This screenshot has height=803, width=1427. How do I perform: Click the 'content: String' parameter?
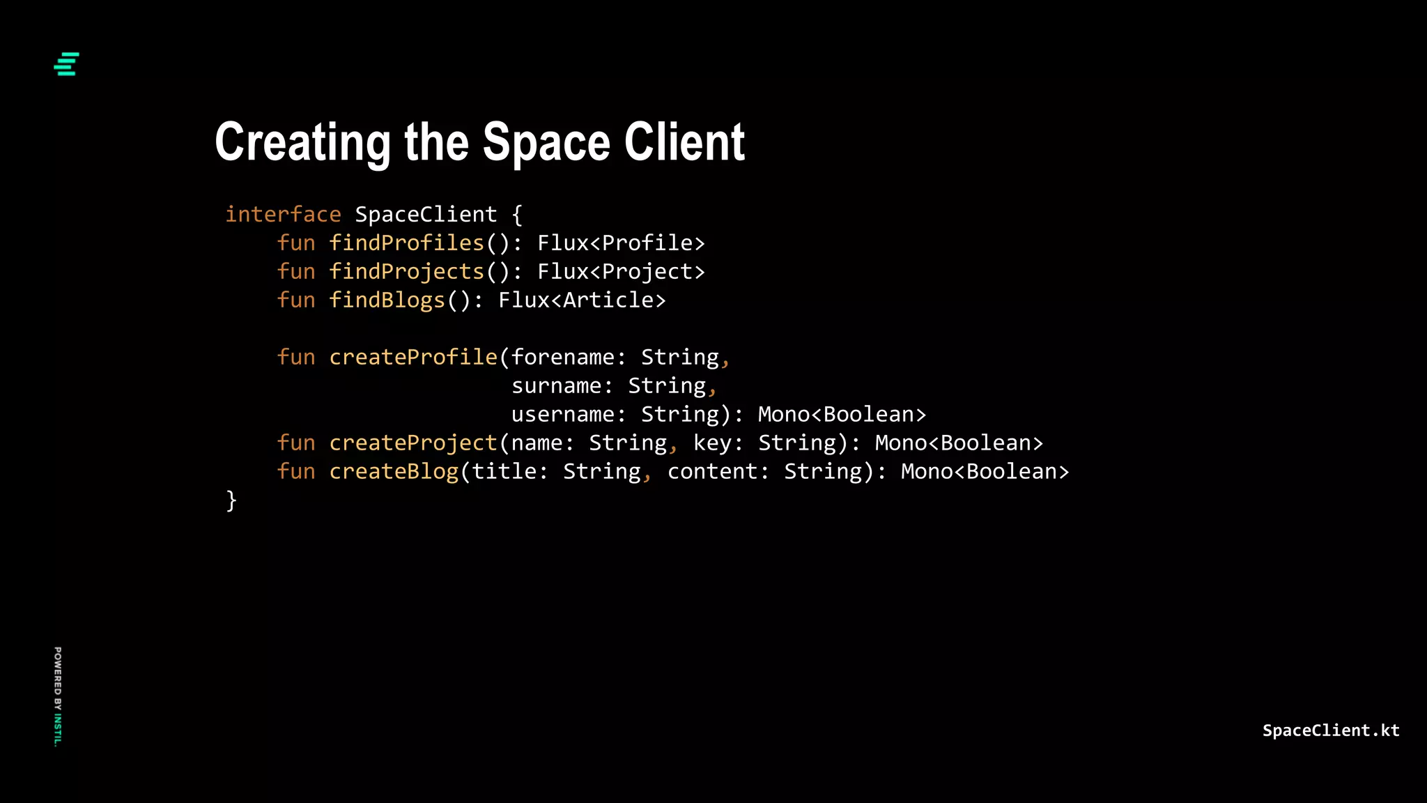764,471
